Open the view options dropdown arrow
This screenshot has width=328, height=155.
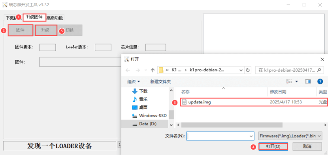pos(296,81)
